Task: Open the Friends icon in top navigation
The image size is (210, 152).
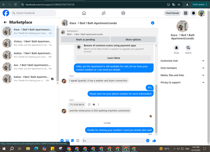Action: pyautogui.click(x=104, y=13)
